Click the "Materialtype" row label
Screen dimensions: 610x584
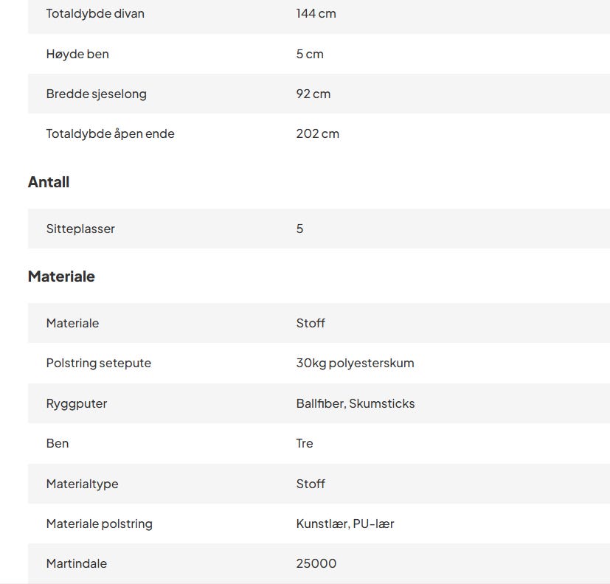click(x=82, y=484)
